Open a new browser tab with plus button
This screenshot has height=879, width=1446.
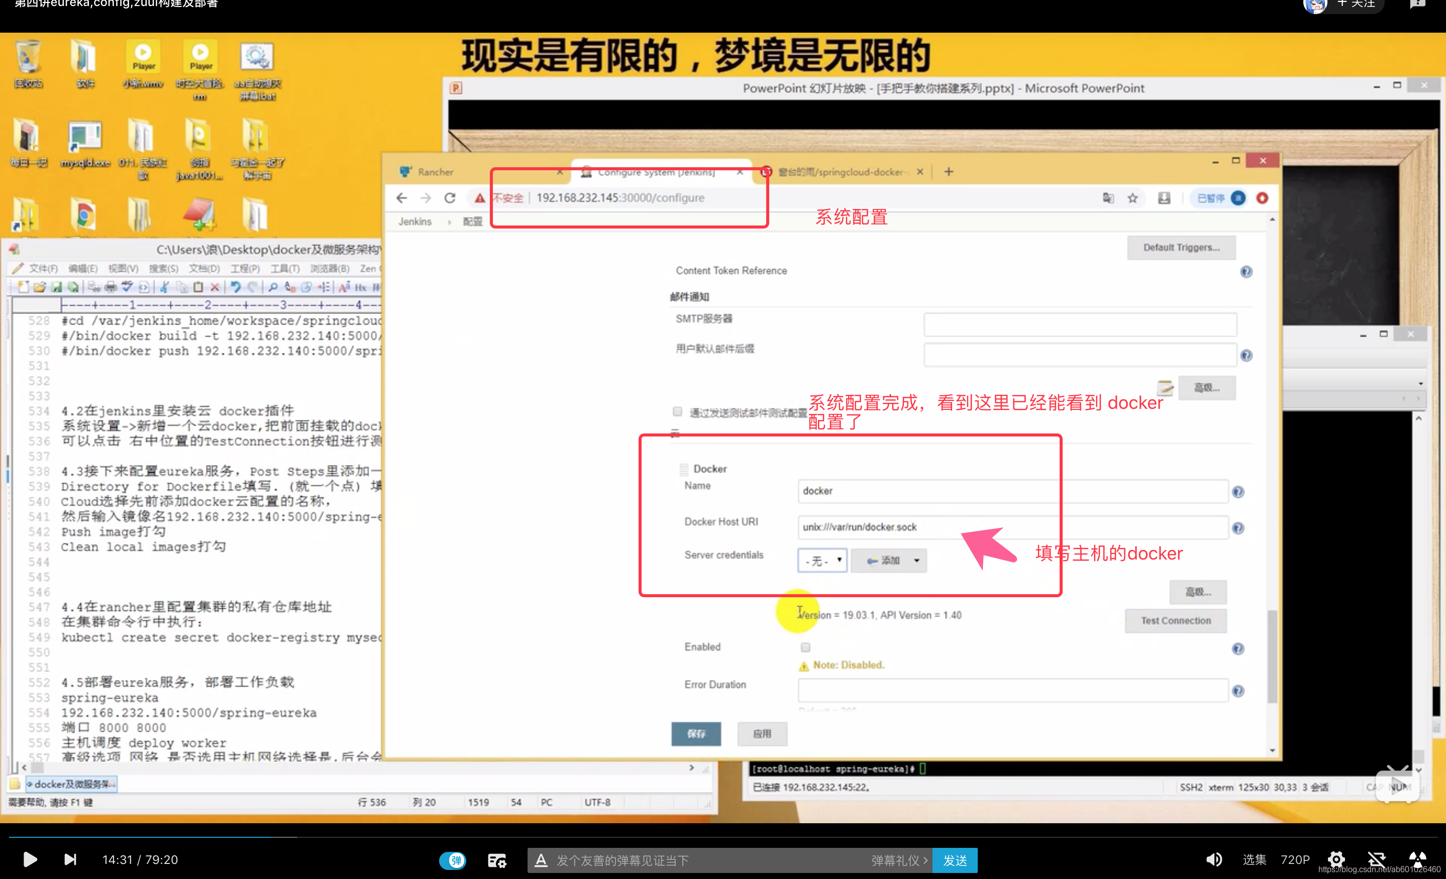pos(949,172)
